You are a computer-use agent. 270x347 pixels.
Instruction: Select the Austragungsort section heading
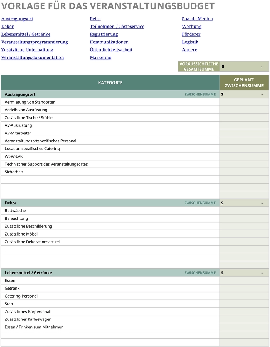pos(20,94)
